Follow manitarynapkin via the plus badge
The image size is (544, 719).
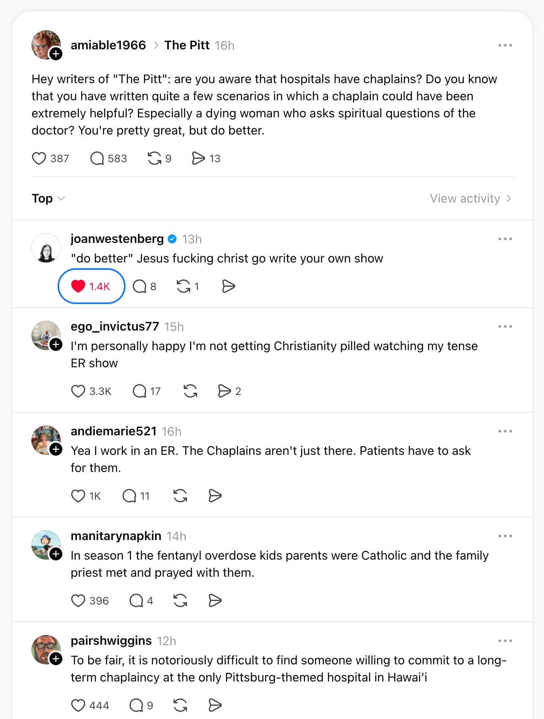tap(55, 554)
